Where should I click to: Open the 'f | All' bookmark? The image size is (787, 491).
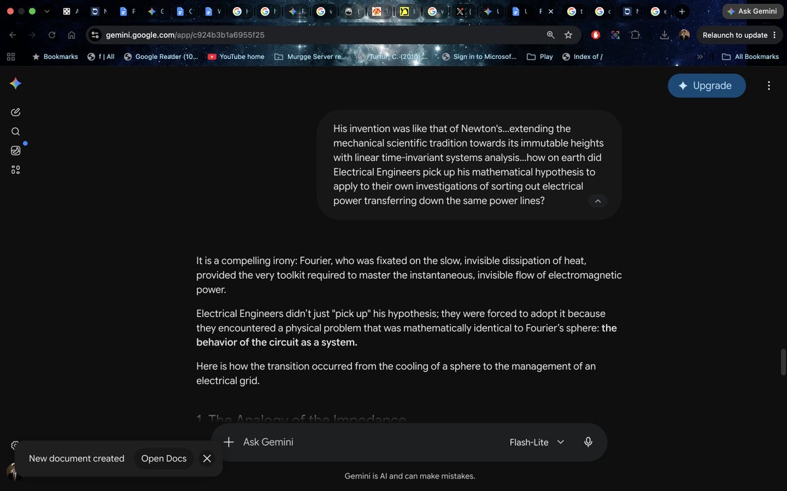101,57
